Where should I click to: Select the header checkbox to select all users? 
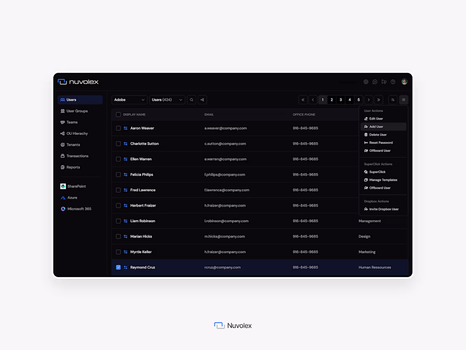point(118,115)
